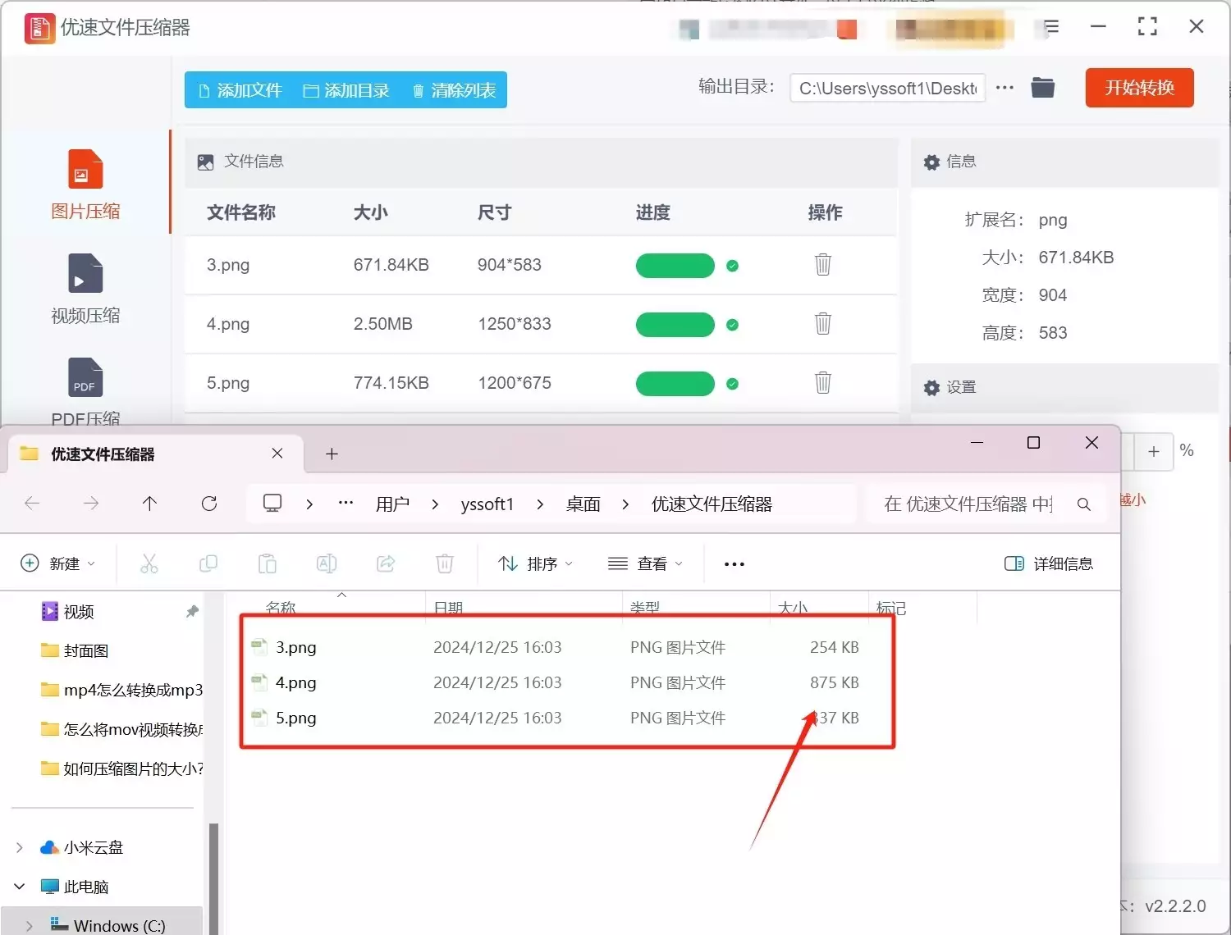The width and height of the screenshot is (1231, 935).
Task: Click the PC monitor icon in address bar
Action: click(272, 504)
